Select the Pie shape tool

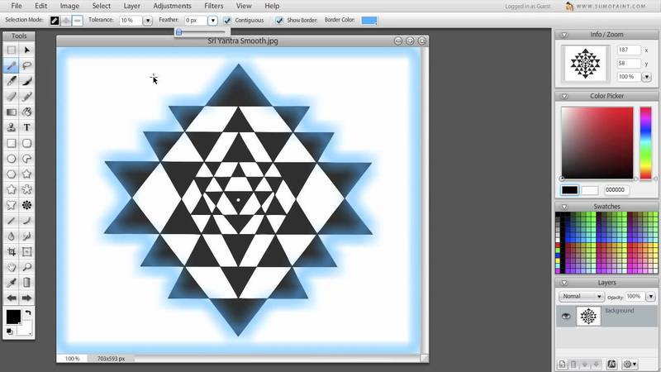coord(26,159)
